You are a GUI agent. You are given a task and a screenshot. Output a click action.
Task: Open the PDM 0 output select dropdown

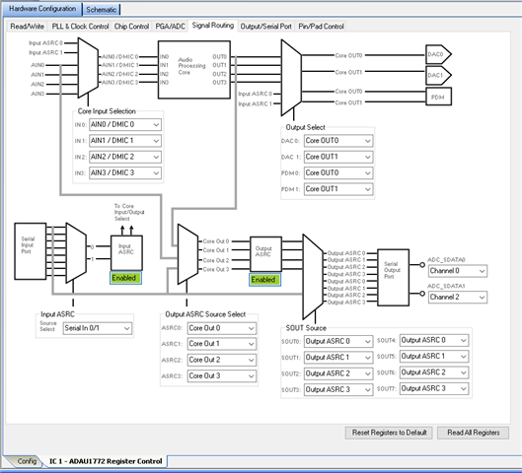tap(338, 172)
